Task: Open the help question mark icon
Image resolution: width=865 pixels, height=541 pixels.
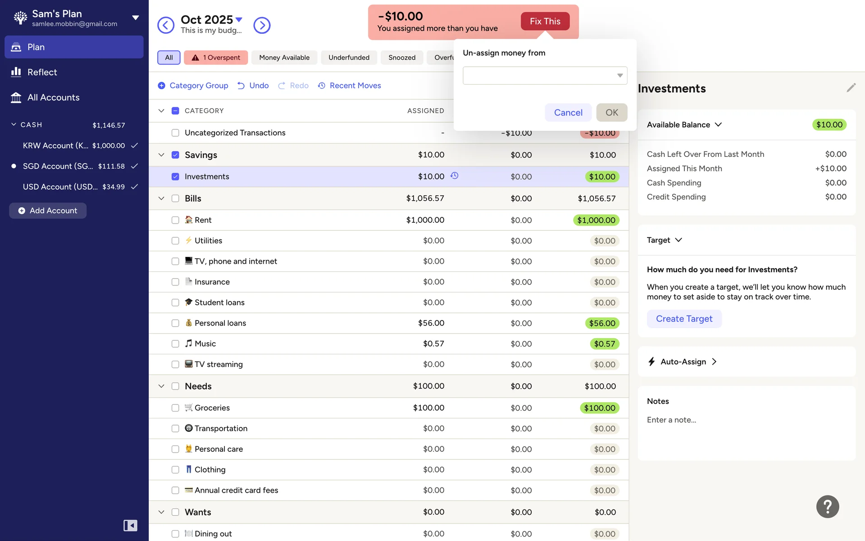Action: pos(828,507)
